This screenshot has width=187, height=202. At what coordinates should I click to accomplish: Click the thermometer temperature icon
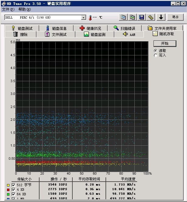click(90, 18)
